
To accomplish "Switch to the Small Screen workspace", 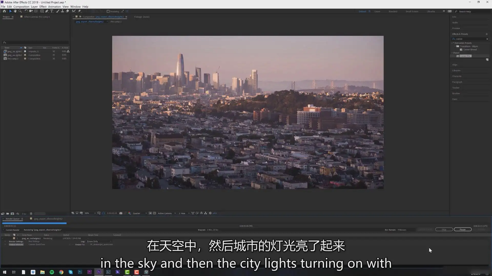I will click(x=412, y=11).
